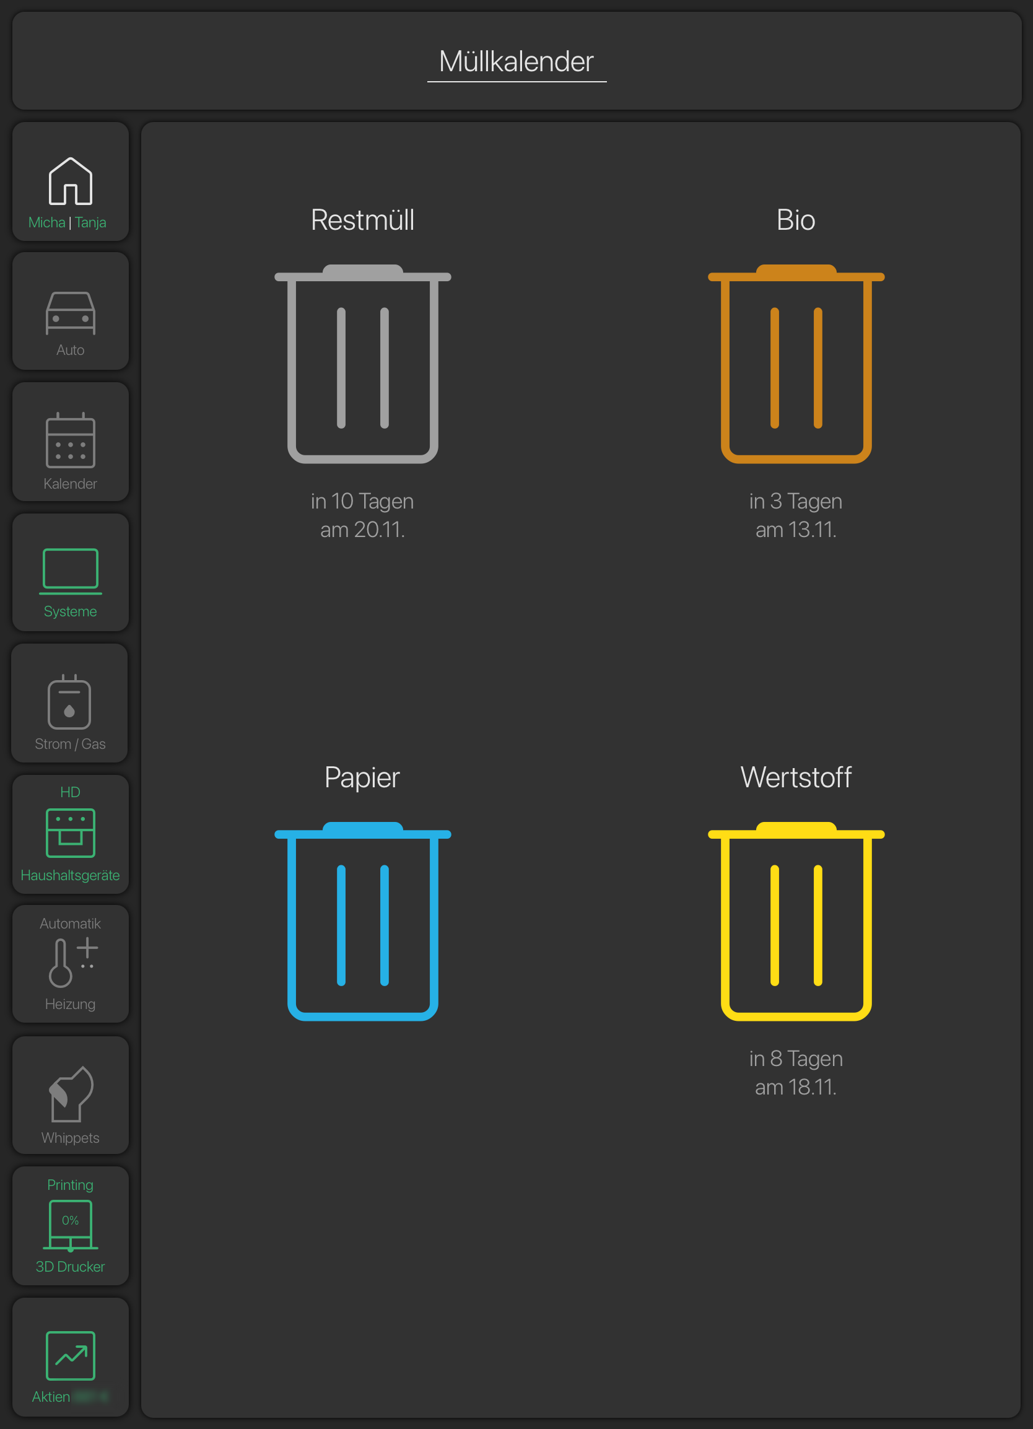Click the 'in 3 Tagen' text
Viewport: 1033px width, 1429px height.
pos(796,502)
